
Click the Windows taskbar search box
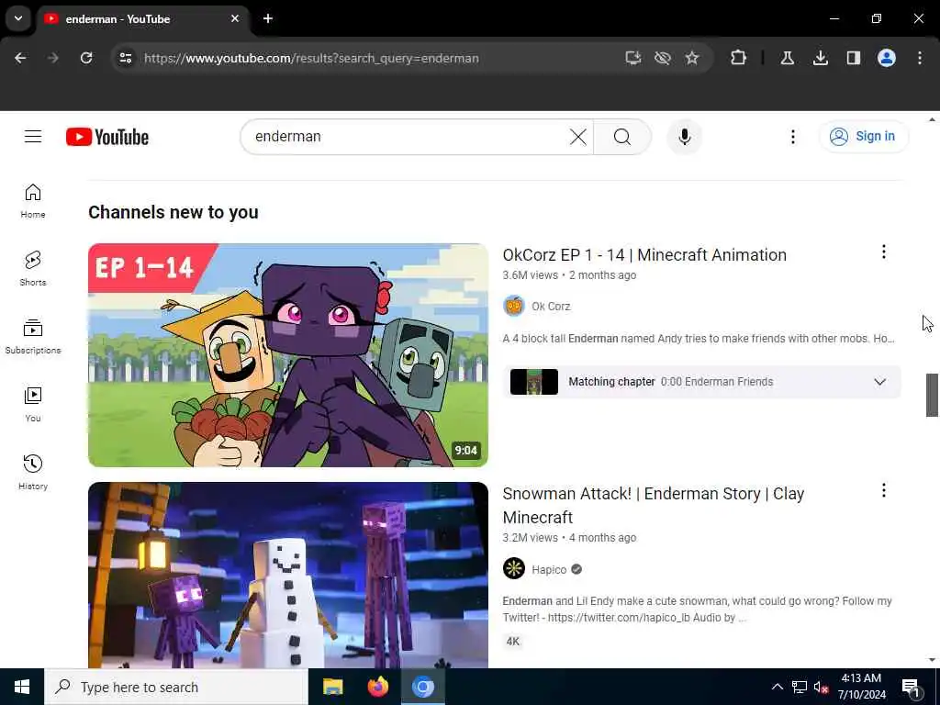tap(176, 687)
